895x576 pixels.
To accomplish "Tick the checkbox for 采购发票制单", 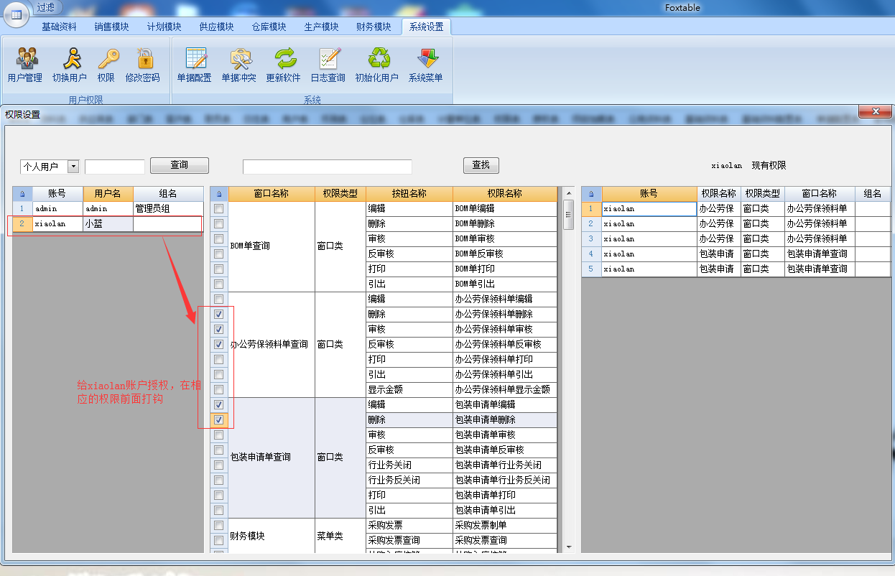I will click(x=219, y=526).
